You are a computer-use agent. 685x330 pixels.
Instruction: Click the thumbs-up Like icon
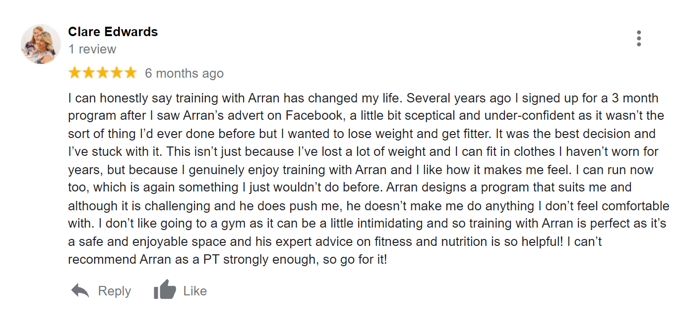click(x=165, y=290)
